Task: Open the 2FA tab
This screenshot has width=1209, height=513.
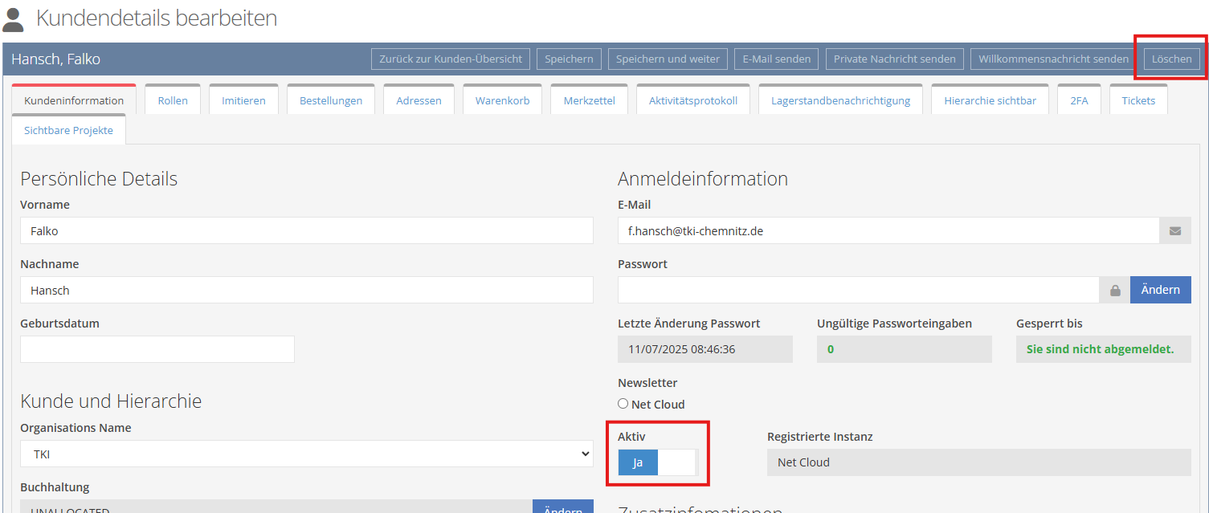Action: coord(1079,100)
